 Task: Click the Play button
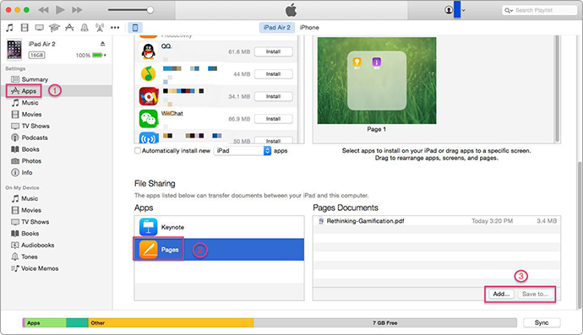[x=60, y=10]
